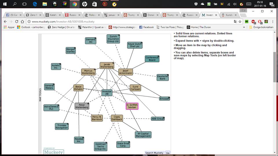278x156 pixels.
Task: Click the page vertical scrollbar thumb
Action: click(275, 67)
